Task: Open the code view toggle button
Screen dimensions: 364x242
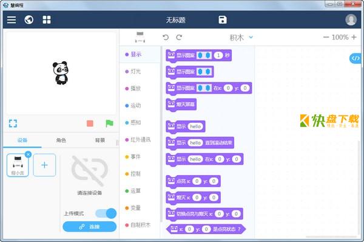Action: pyautogui.click(x=356, y=58)
